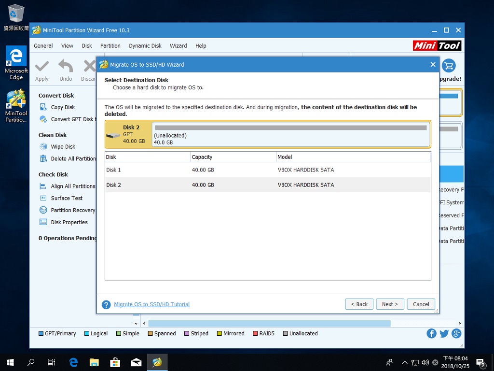Sort by the Disk column header
The image size is (494, 371).
[x=148, y=157]
